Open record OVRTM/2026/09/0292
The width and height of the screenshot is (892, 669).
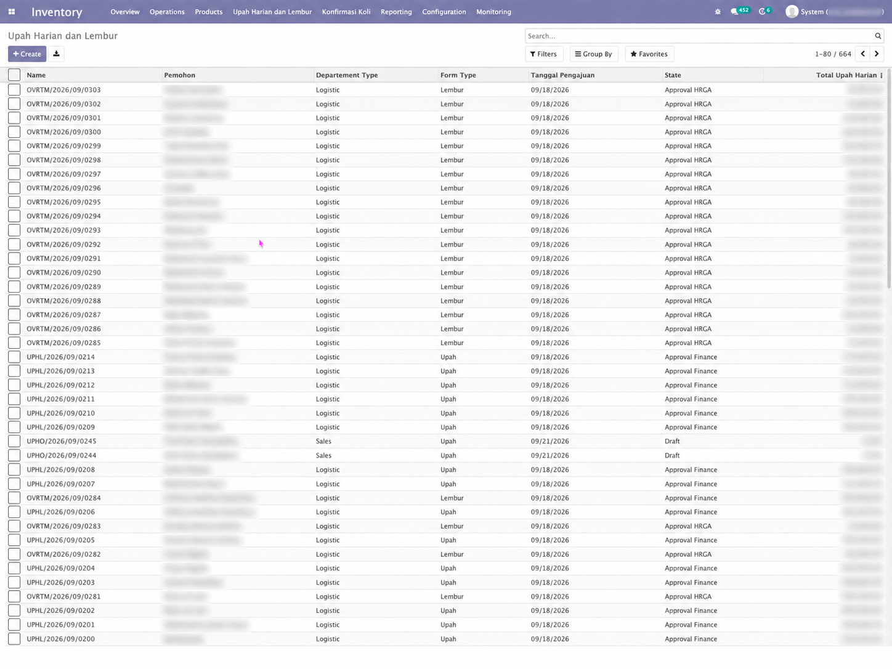[x=63, y=245]
